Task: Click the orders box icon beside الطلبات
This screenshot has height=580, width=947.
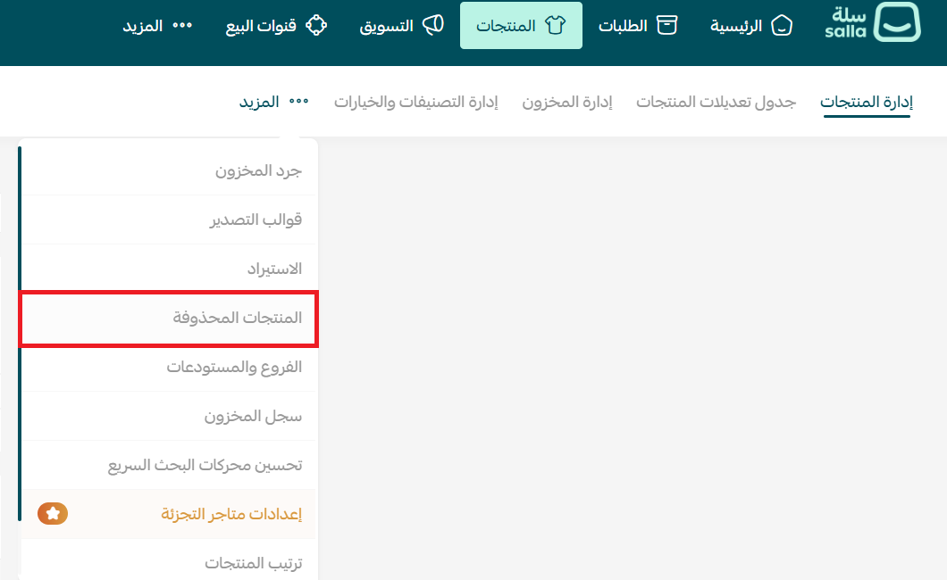Action: 666,25
